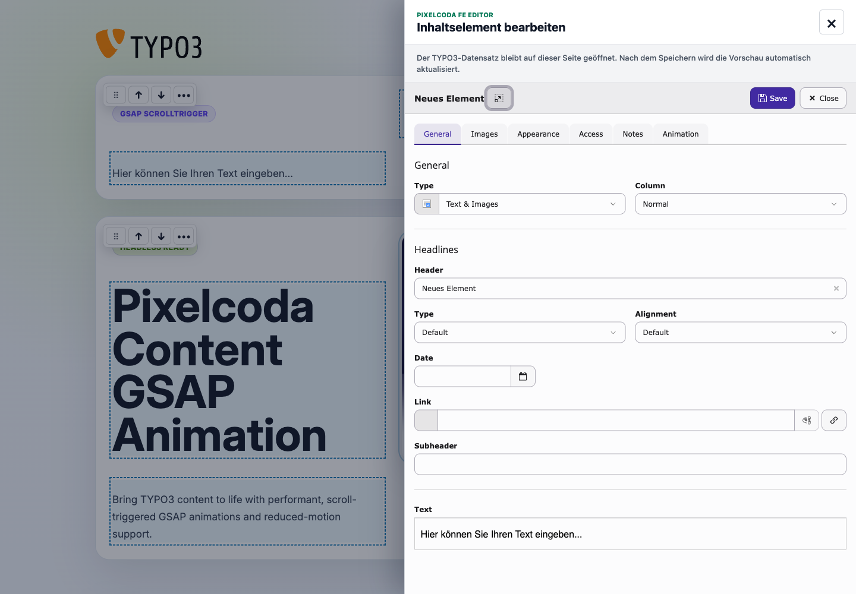Open the Appearance tab
The width and height of the screenshot is (856, 594).
point(538,134)
